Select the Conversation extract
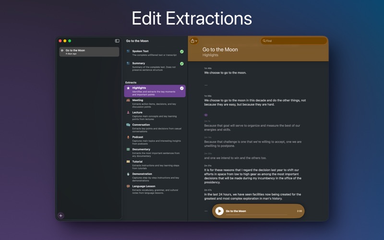This screenshot has height=240, width=384. coord(155,128)
